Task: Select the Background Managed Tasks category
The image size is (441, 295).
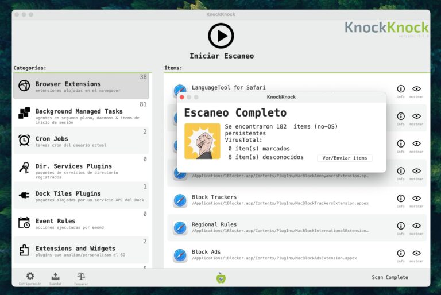Action: pyautogui.click(x=80, y=114)
